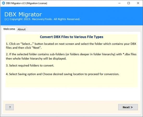Image resolution: width=143 pixels, height=117 pixels.
Task: Close the DBX Migrator window
Action: tap(138, 3)
